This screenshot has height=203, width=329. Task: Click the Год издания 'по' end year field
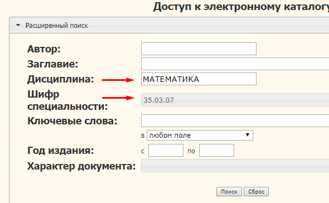(216, 151)
